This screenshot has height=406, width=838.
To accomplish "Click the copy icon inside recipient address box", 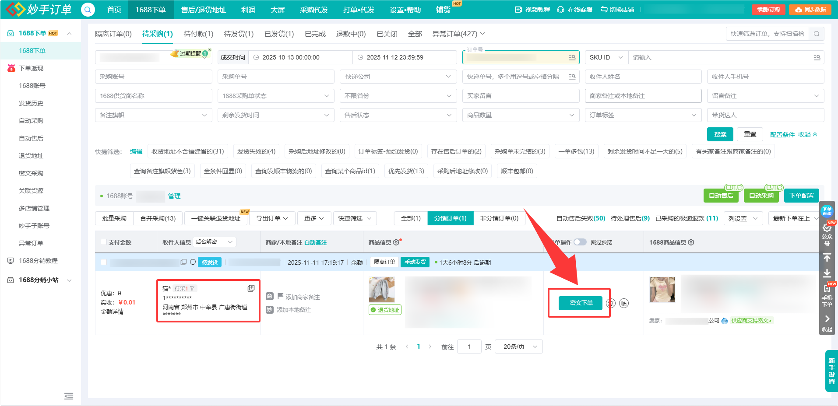I will point(251,288).
